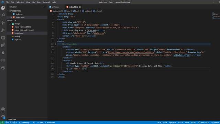Select style.css in Open Editors

(19, 14)
